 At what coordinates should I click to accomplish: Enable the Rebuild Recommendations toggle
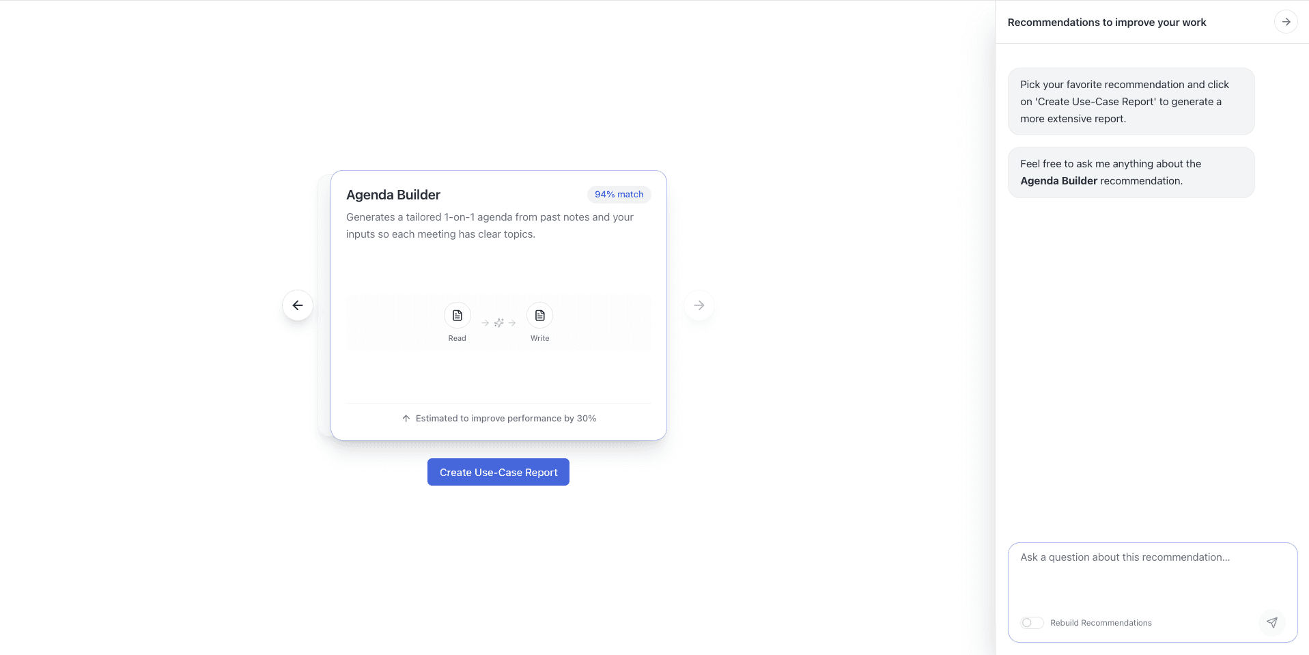pos(1032,623)
